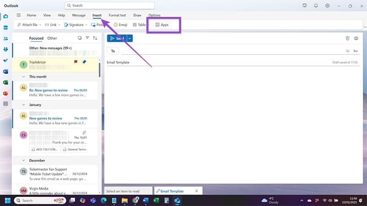367x206 pixels.
Task: Click the Outlook search box
Action: pos(110,5)
